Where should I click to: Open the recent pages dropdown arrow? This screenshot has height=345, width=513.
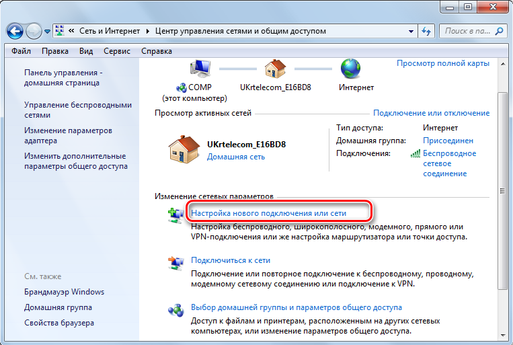48,32
